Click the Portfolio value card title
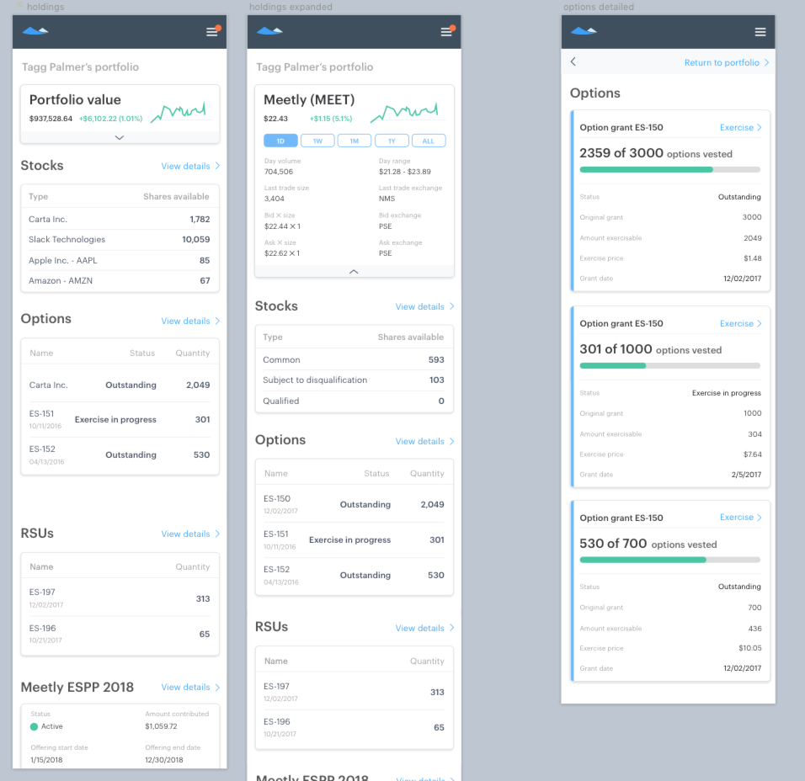This screenshot has height=781, width=805. [75, 99]
